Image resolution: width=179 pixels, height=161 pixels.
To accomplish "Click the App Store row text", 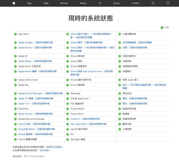I will (x=24, y=34).
